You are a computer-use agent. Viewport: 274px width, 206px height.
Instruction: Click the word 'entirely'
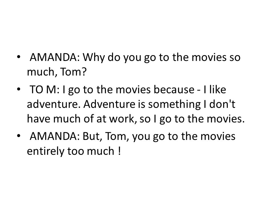[46, 152]
